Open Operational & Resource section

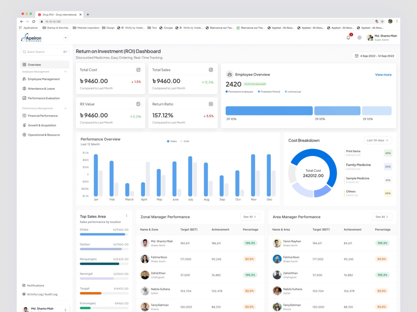coord(45,135)
